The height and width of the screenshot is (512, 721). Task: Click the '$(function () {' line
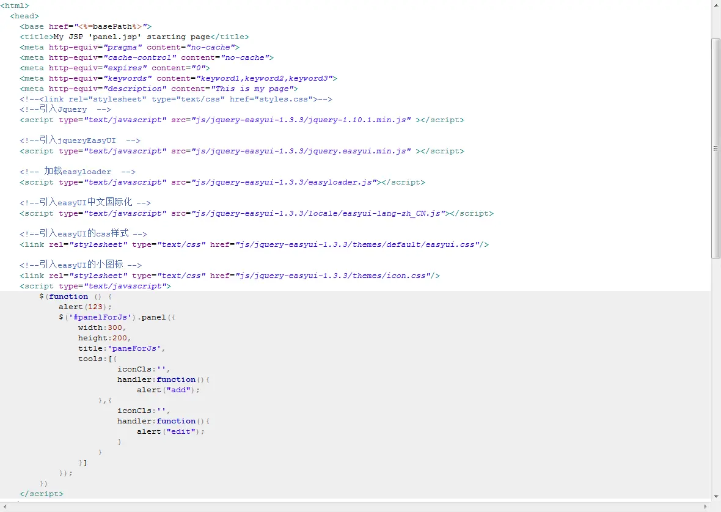76,296
